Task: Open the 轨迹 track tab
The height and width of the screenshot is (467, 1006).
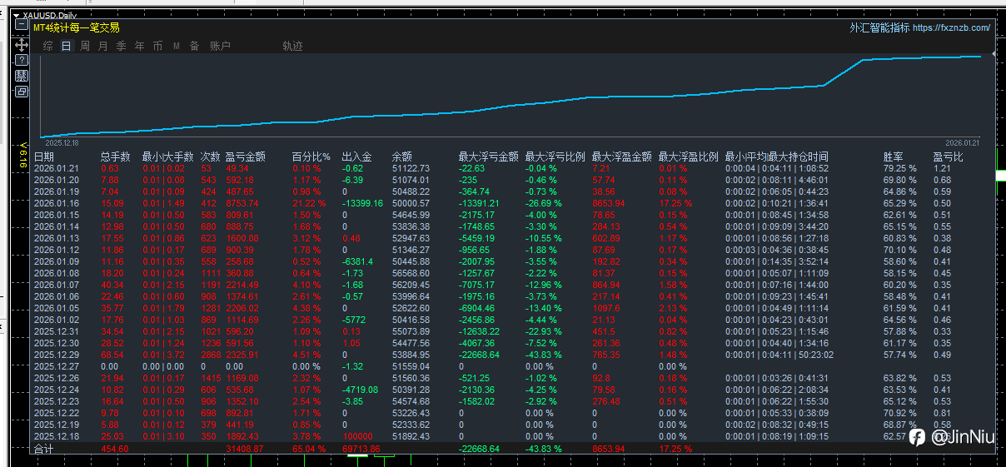Action: coord(292,47)
